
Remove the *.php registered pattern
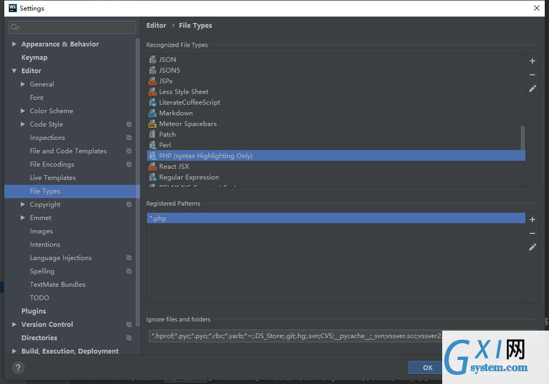[532, 233]
